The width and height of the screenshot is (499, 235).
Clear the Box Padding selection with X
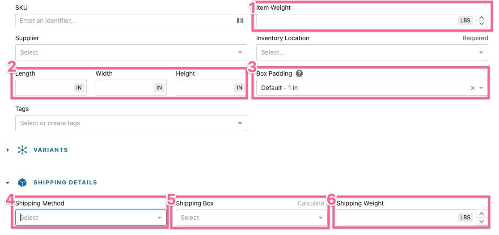click(x=473, y=88)
